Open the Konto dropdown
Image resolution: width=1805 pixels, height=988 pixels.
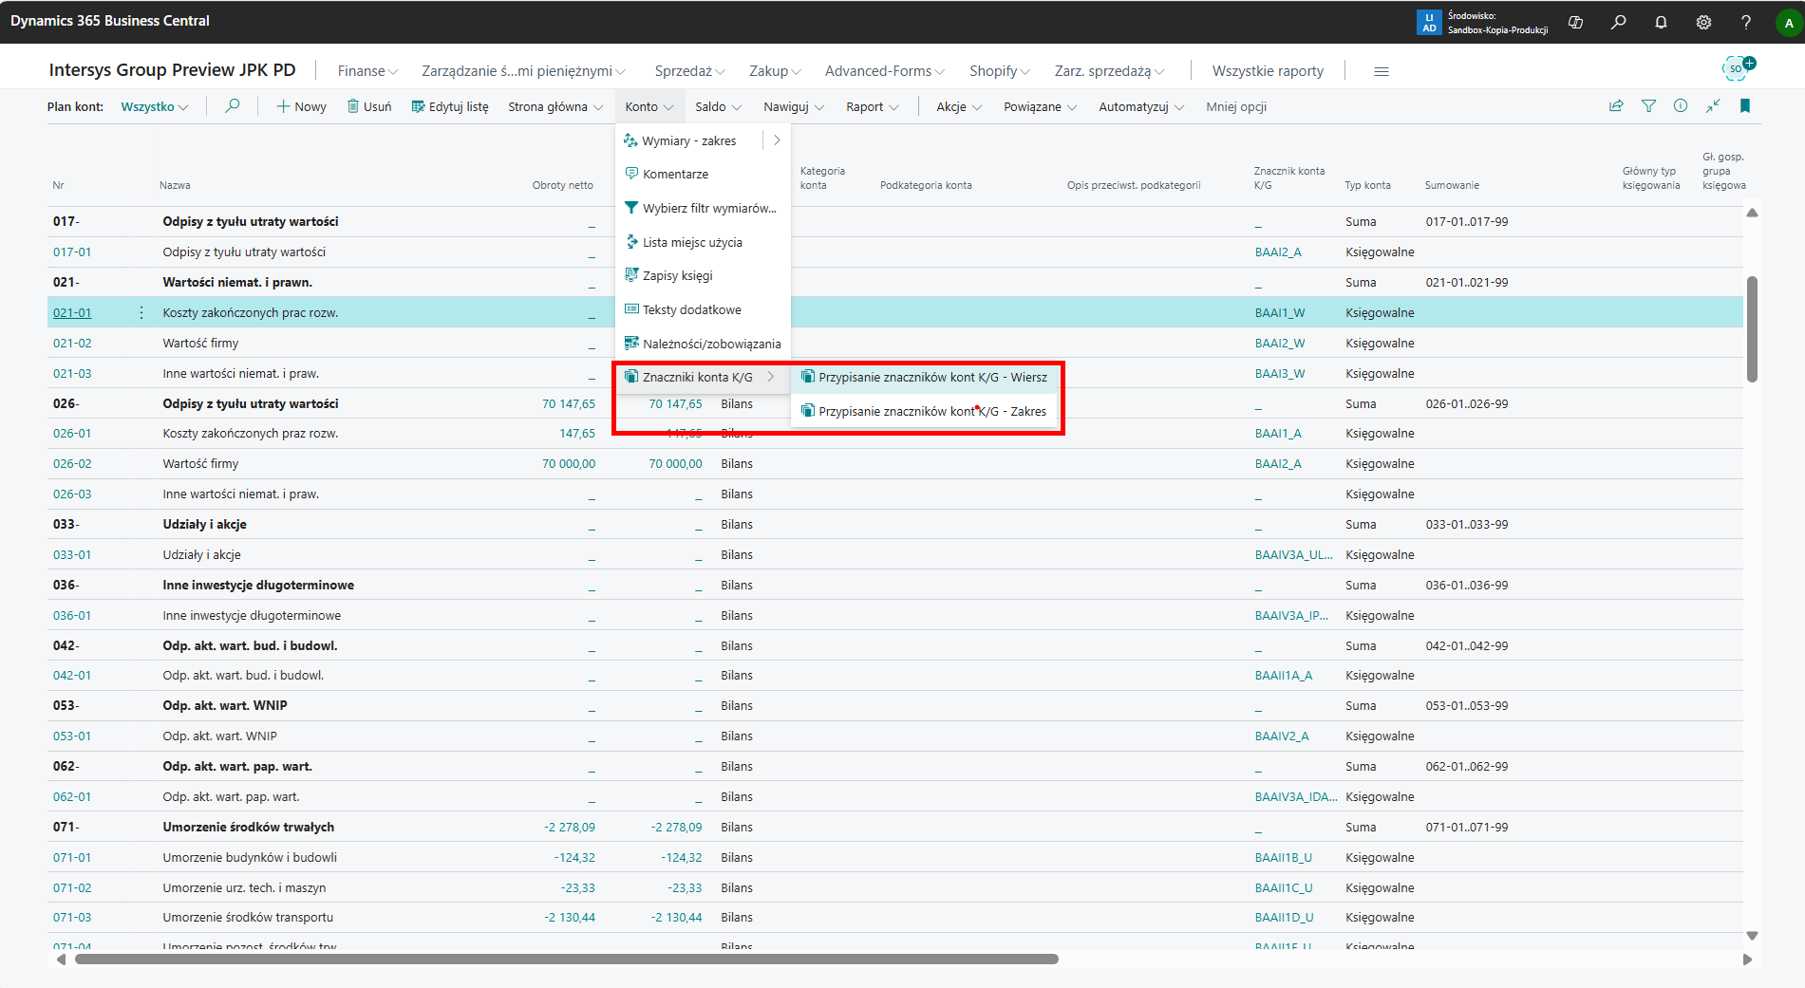tap(649, 107)
